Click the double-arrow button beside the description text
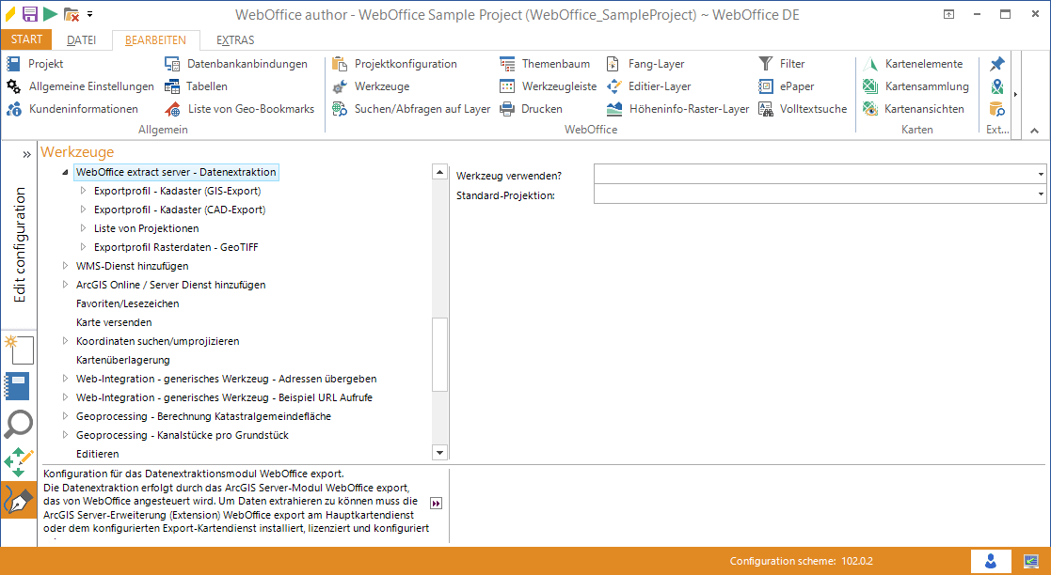 tap(436, 504)
